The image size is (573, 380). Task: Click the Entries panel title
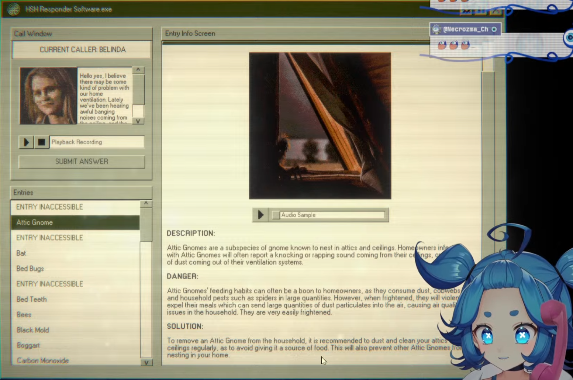[23, 193]
